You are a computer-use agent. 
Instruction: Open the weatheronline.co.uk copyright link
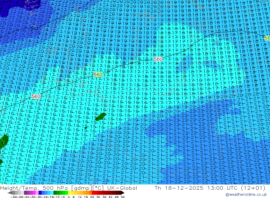click(x=246, y=194)
